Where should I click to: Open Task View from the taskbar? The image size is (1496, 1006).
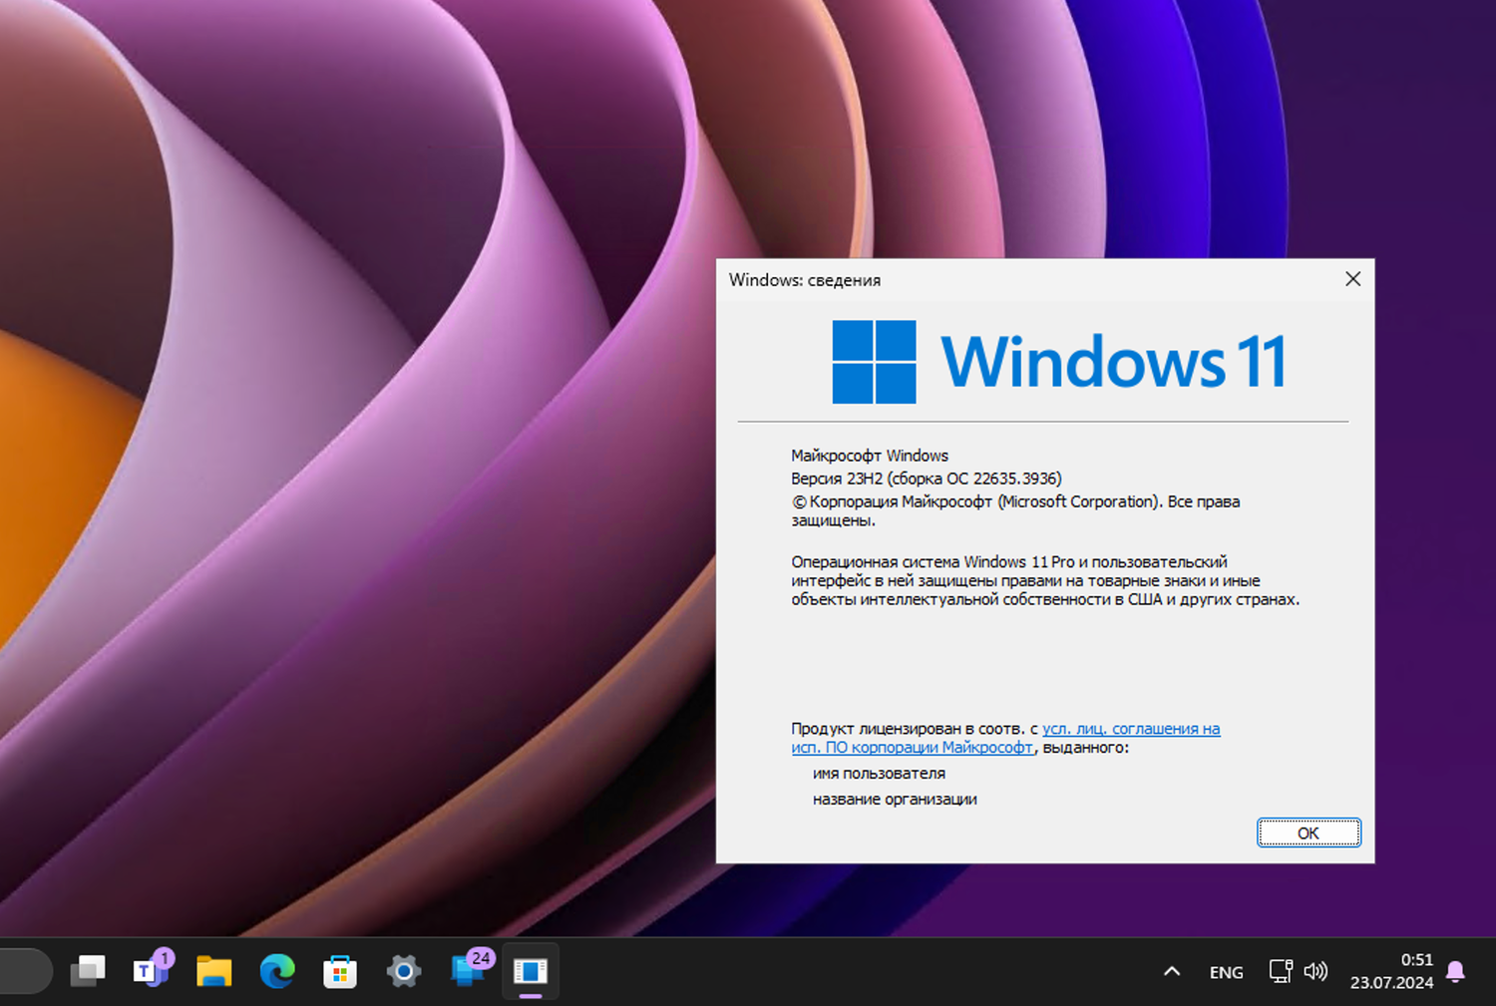pyautogui.click(x=88, y=970)
